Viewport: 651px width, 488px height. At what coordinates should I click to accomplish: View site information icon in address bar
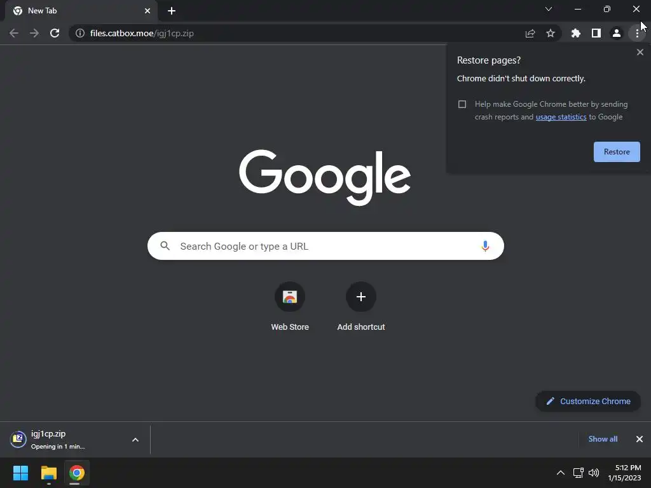80,33
